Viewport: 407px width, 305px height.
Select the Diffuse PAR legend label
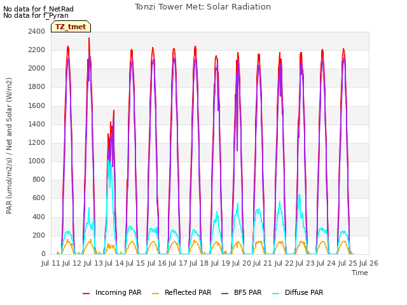[x=304, y=292]
